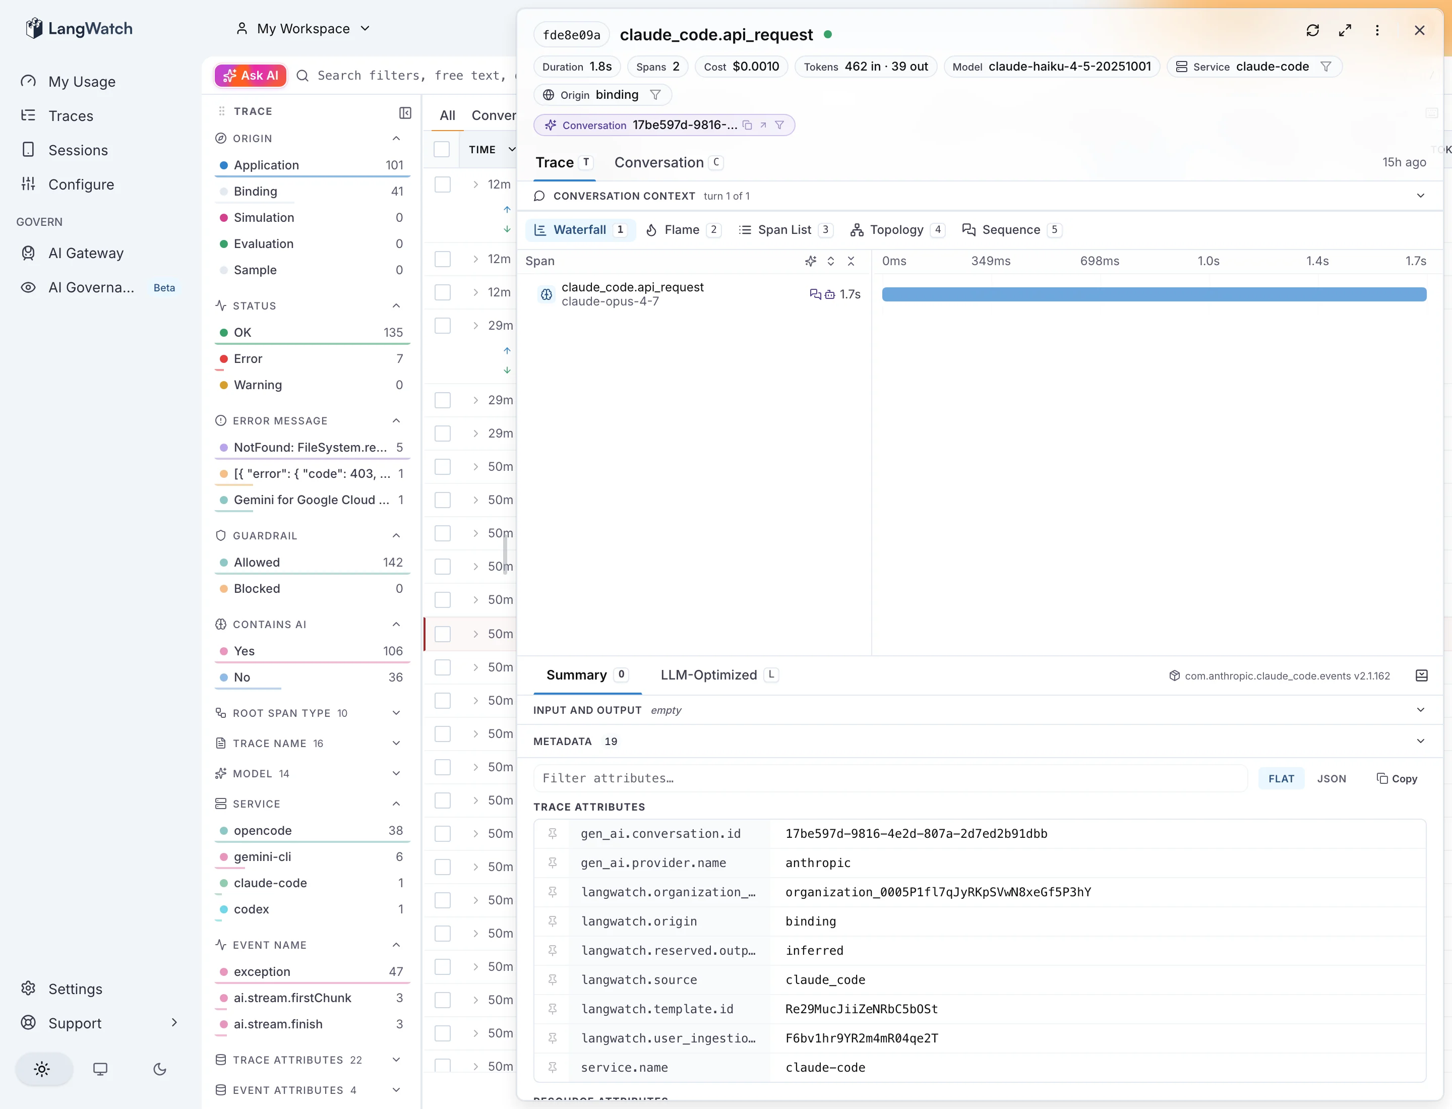
Task: Switch to light theme
Action: [42, 1070]
